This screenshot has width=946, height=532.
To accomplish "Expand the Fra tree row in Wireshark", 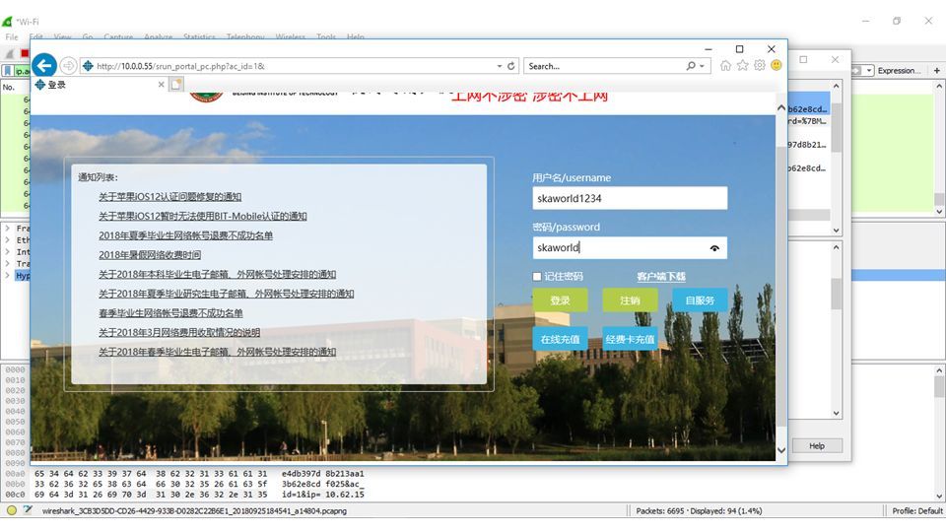I will pyautogui.click(x=7, y=228).
